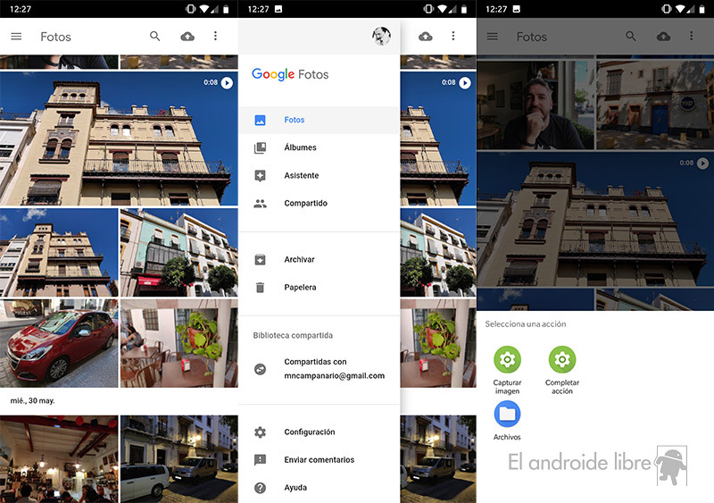Tap Configuración gear icon in drawer
This screenshot has height=503, width=714.
[x=260, y=432]
